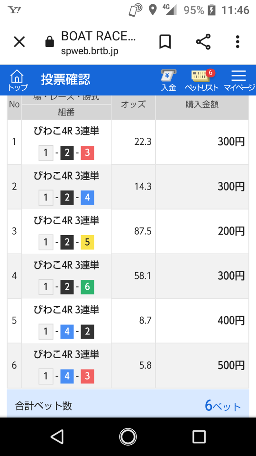Screen dimensions: 256x456
Task: Tap the Android back navigation button
Action: [57, 437]
